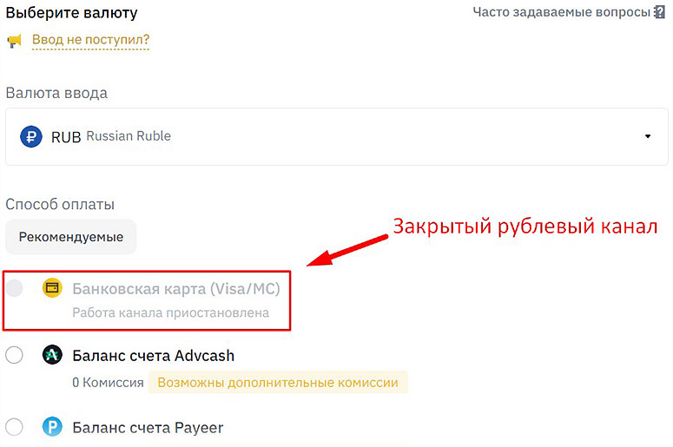Click the 'Выберите валюту' heading
The width and height of the screenshot is (673, 447).
click(x=71, y=13)
